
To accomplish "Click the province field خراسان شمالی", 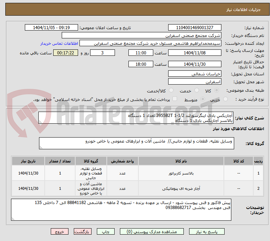I will click(x=194, y=74).
